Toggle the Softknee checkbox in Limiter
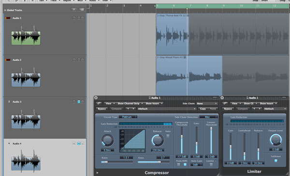Viewport: 290px width, 176px height. pyautogui.click(x=276, y=161)
